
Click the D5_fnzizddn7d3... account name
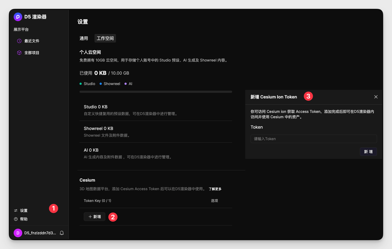40,233
